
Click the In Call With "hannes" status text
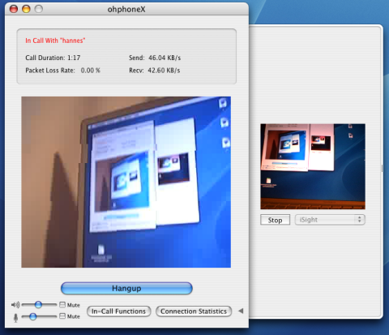click(55, 41)
